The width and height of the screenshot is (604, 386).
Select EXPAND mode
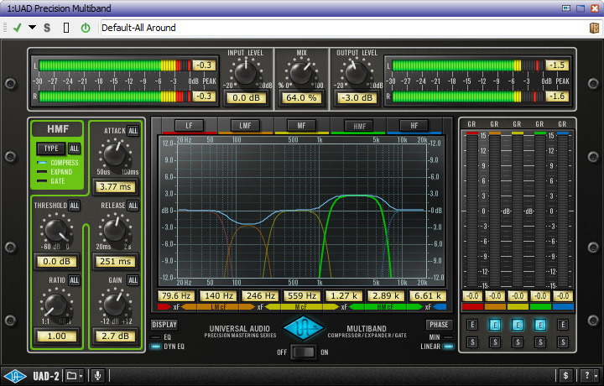55,172
